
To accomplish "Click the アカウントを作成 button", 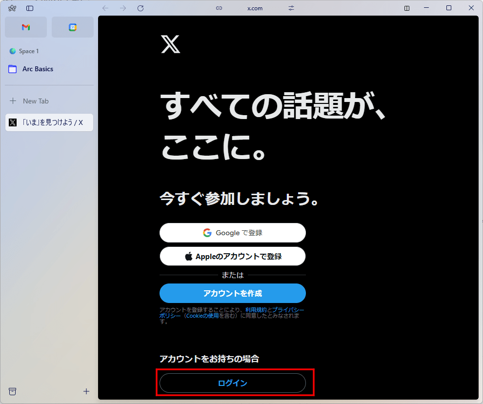I will pyautogui.click(x=233, y=293).
